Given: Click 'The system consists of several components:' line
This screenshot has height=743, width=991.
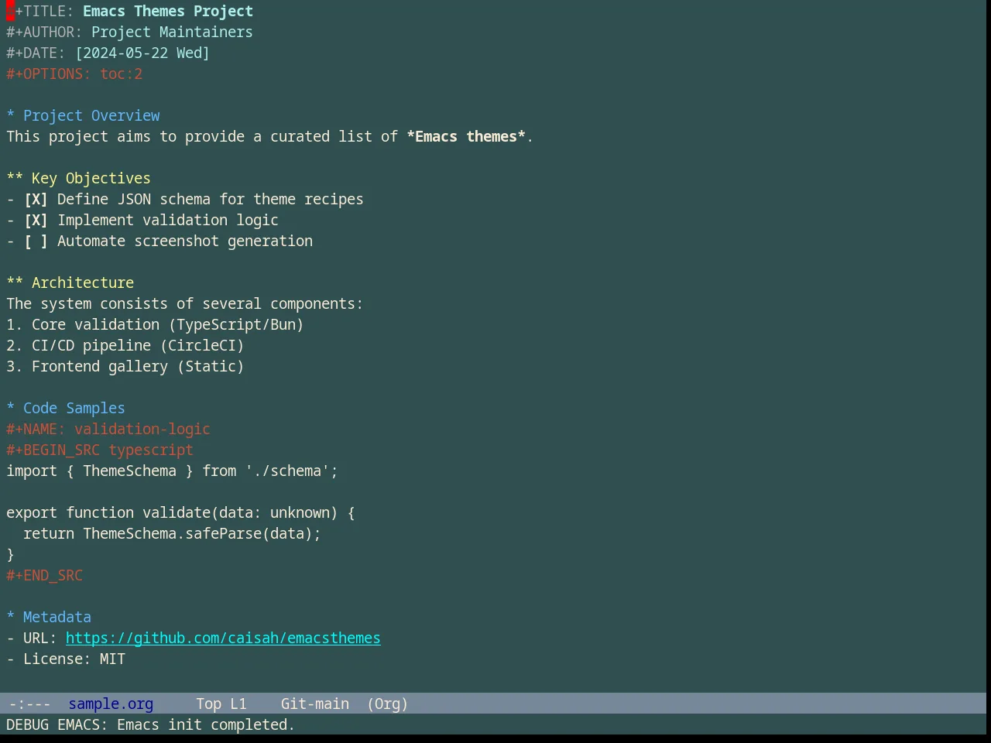Looking at the screenshot, I should 185,303.
